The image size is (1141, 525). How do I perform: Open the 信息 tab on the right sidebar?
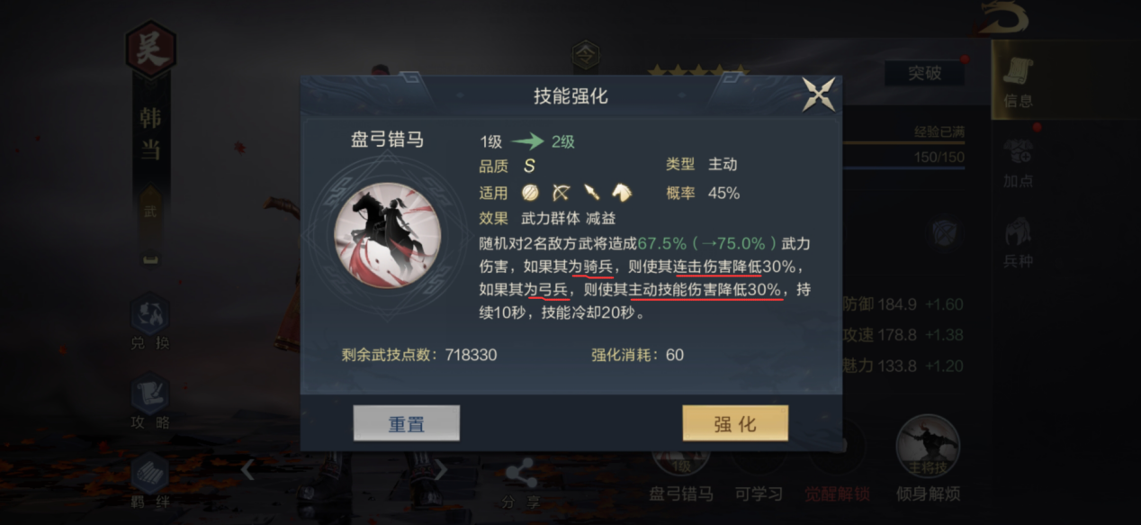pyautogui.click(x=1019, y=81)
